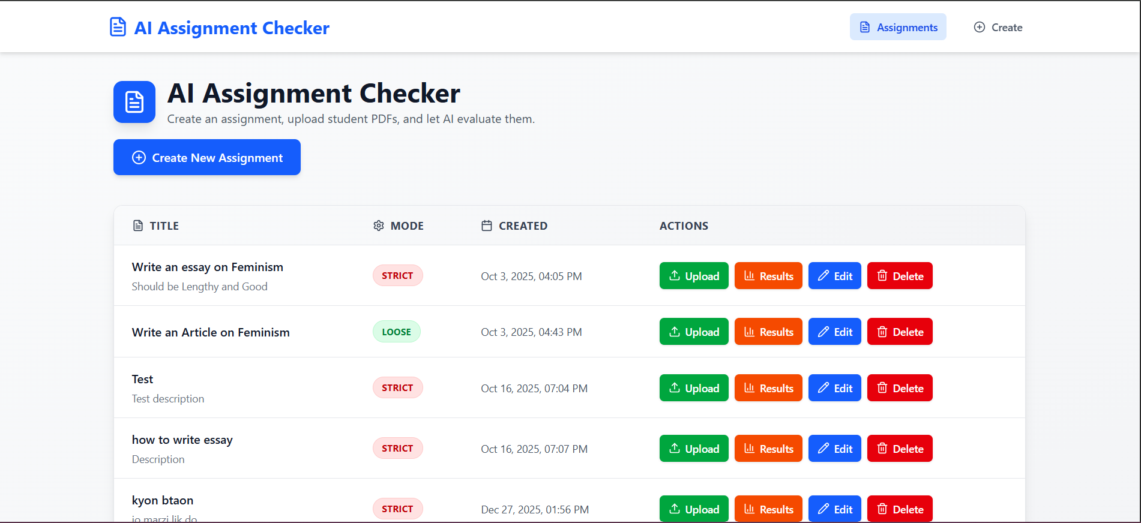Screen dimensions: 1141x523
Task: View Results for Write an essay on Feminism
Action: (768, 276)
